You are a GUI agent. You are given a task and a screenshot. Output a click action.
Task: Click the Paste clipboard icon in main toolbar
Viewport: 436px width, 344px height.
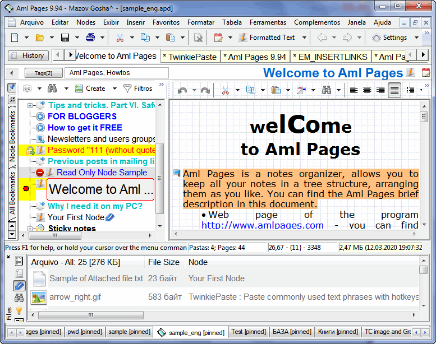[x=171, y=37]
